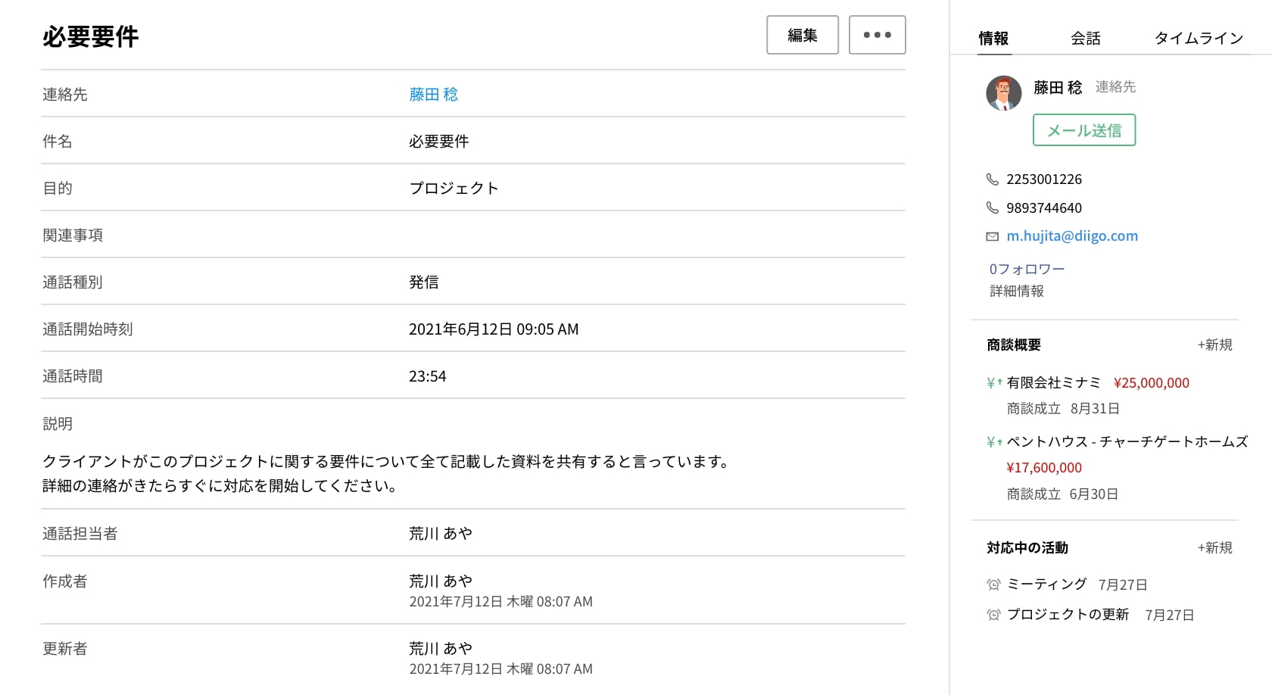Click phone icon beside 9893744640
The height and width of the screenshot is (695, 1272).
coord(993,207)
